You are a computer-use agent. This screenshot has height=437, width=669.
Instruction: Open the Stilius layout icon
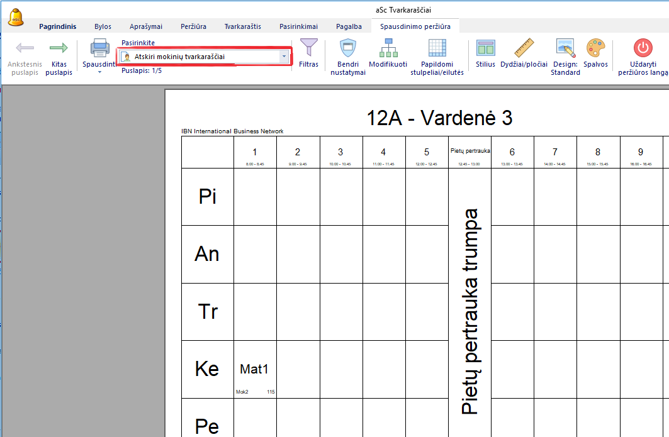[x=485, y=48]
